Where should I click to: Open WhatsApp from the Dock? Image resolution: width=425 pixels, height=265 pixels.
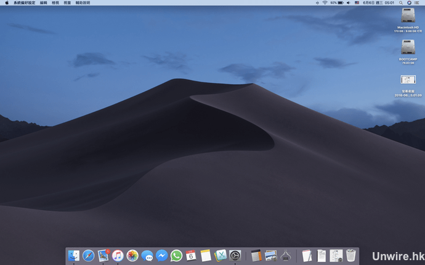[176, 256]
